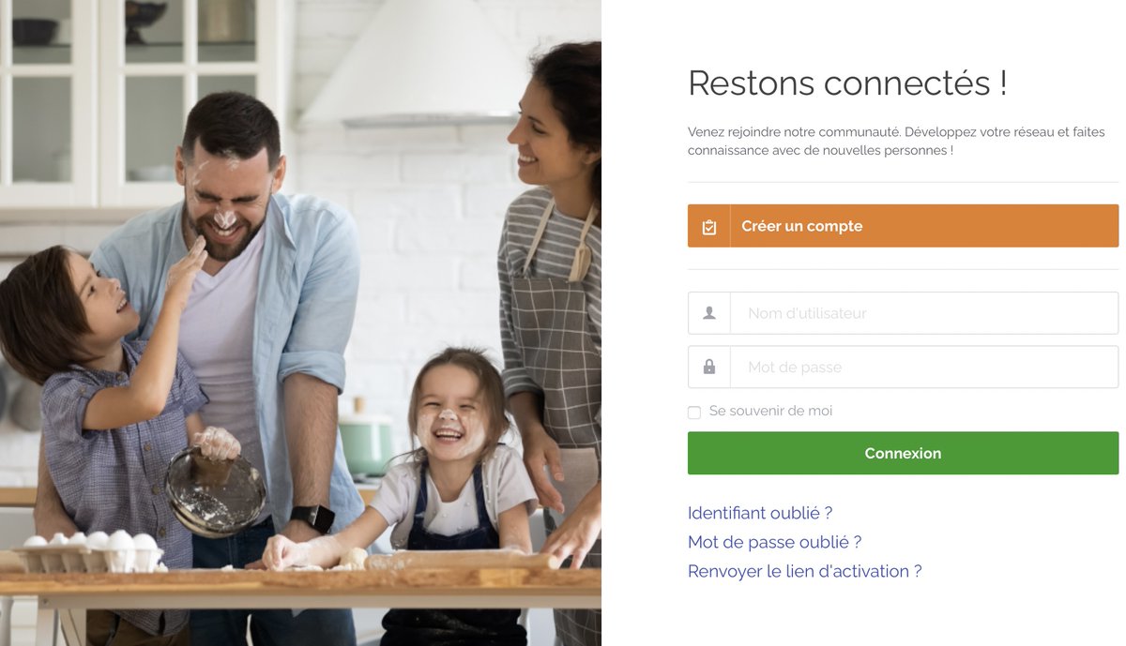Click the egg carton in the photo
The width and height of the screenshot is (1126, 646).
tap(89, 552)
